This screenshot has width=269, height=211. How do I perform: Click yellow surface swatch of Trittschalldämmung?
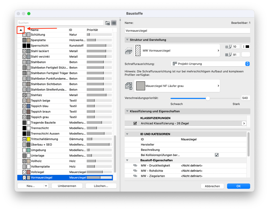pyautogui.click(x=29, y=139)
